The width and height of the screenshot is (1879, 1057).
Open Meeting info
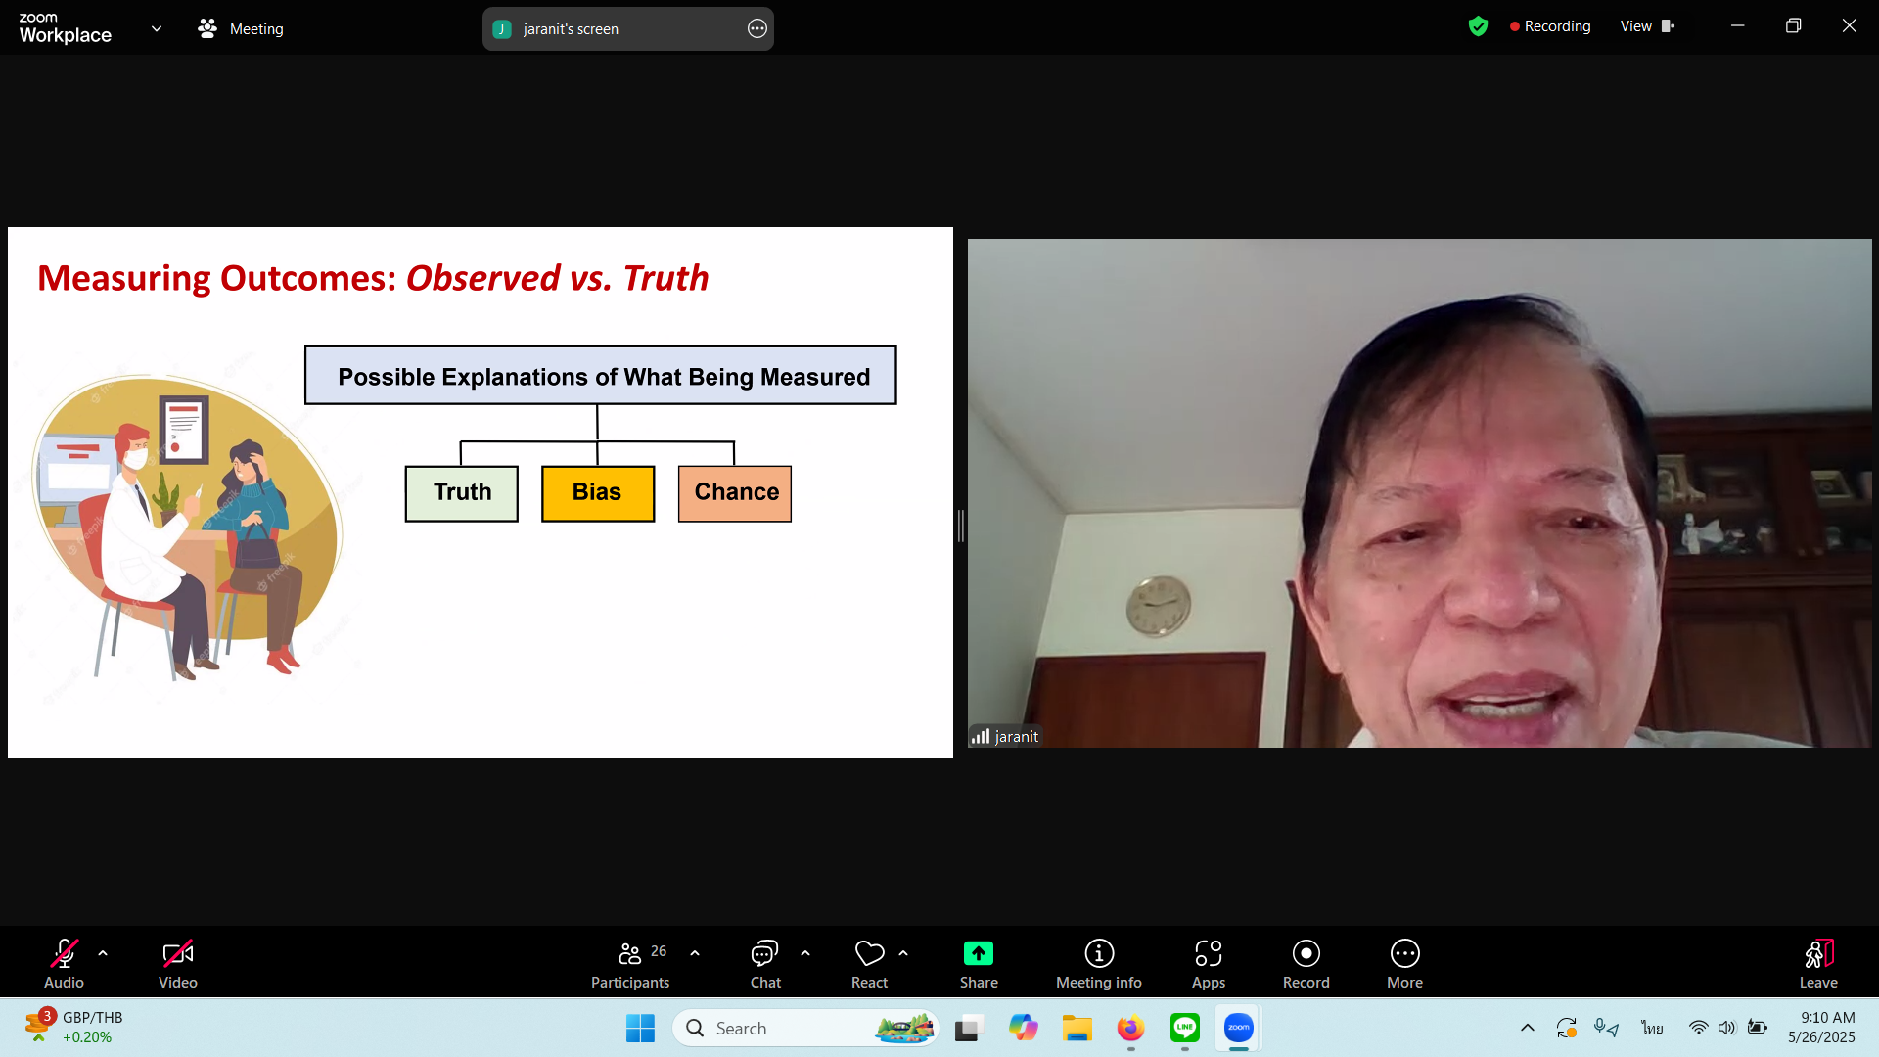[1098, 953]
